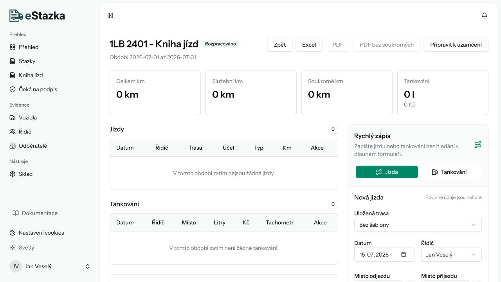Click the Jízdy section count badge
Image resolution: width=501 pixels, height=282 pixels.
(x=333, y=129)
